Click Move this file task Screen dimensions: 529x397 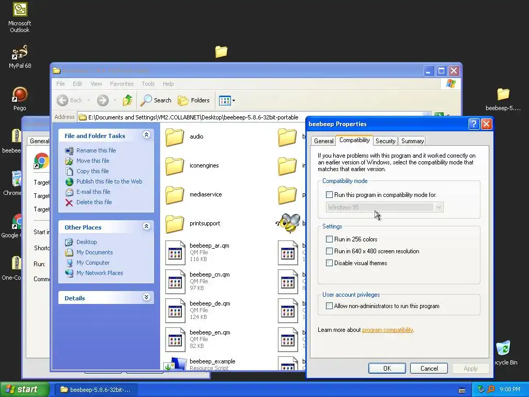(93, 161)
